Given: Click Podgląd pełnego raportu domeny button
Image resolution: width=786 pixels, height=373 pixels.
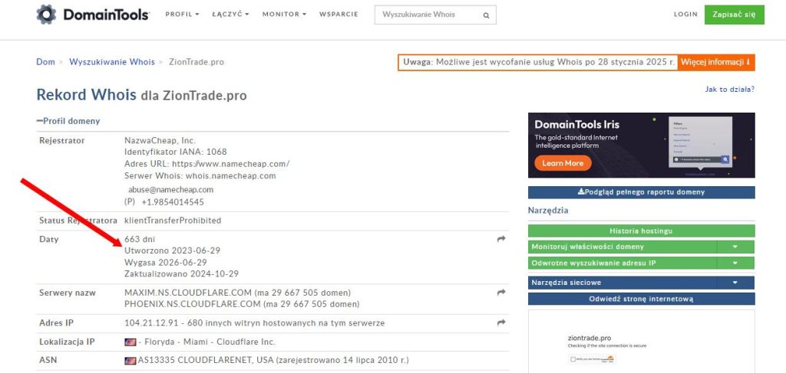Looking at the screenshot, I should pyautogui.click(x=641, y=192).
